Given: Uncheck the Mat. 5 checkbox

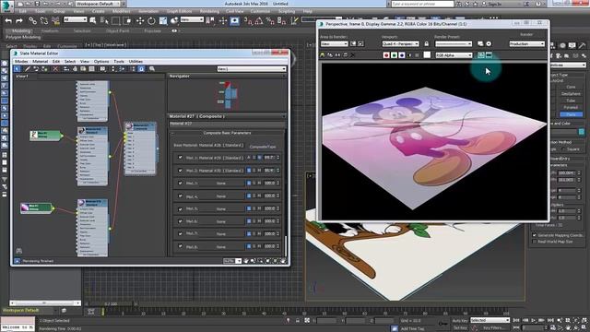Looking at the screenshot, I should click(x=181, y=208).
